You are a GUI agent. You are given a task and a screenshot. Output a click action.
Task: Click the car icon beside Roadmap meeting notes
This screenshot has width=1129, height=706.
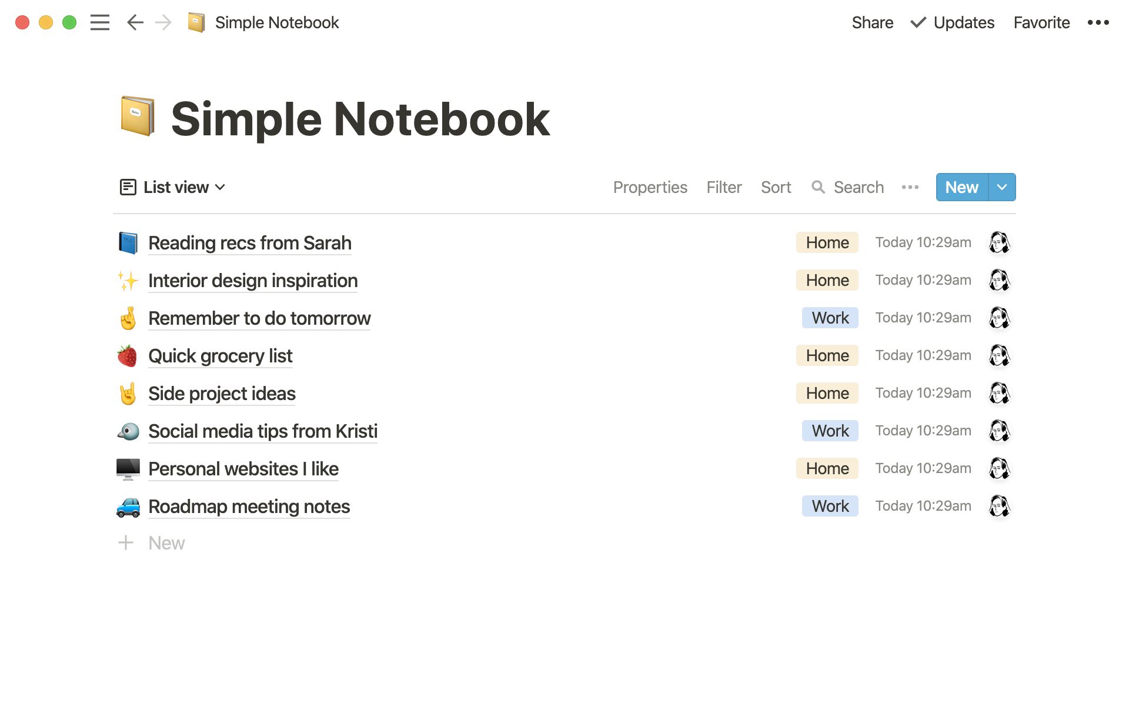click(x=128, y=507)
